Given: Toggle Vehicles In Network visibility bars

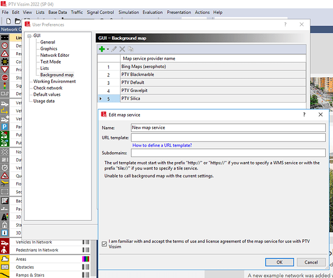Looking at the screenshot, I should [x=86, y=242].
